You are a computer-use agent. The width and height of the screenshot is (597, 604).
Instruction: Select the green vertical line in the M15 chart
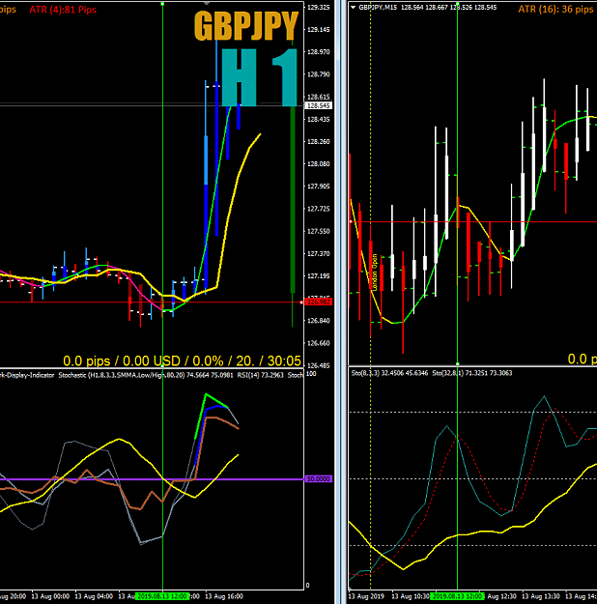[457, 185]
